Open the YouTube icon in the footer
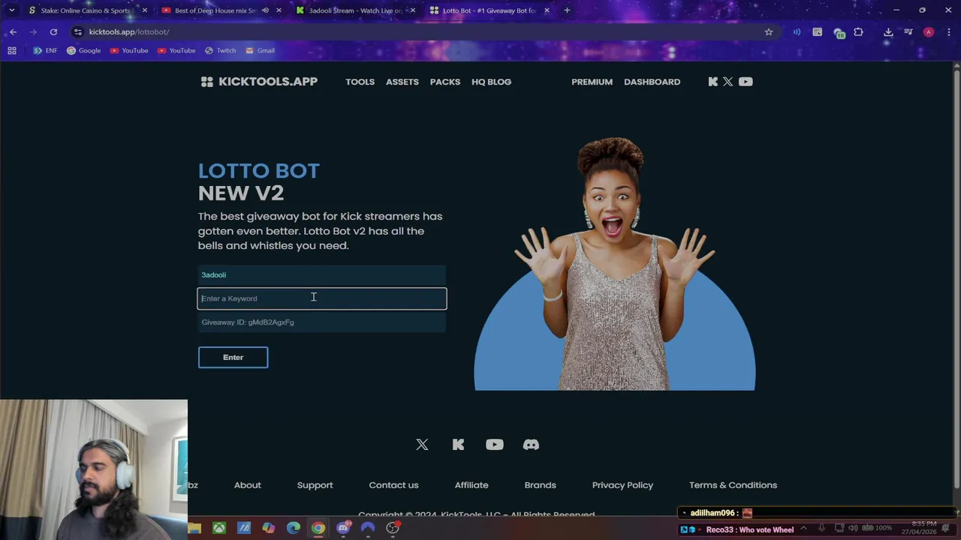Screen dimensions: 961x540 click(x=494, y=445)
